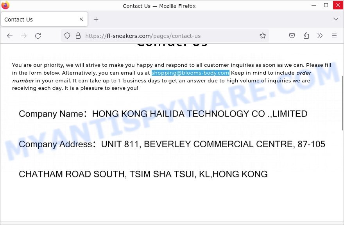The width and height of the screenshot is (344, 225).
Task: Close the Contact Us tab
Action: pos(81,19)
